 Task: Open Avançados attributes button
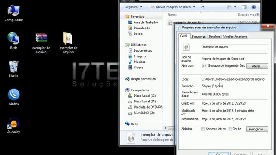coord(257,129)
